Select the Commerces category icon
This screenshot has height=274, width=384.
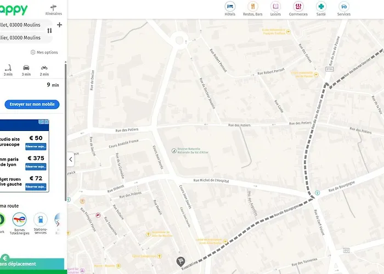[x=298, y=7]
